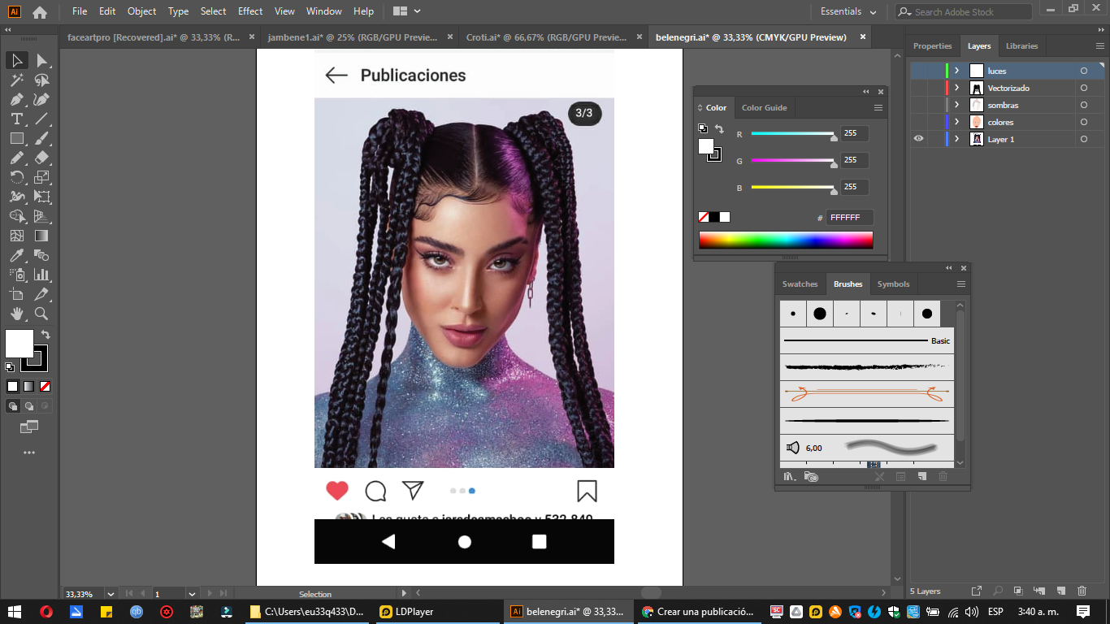The image size is (1110, 624).
Task: Open the artboard navigation dropdown
Action: [x=192, y=594]
